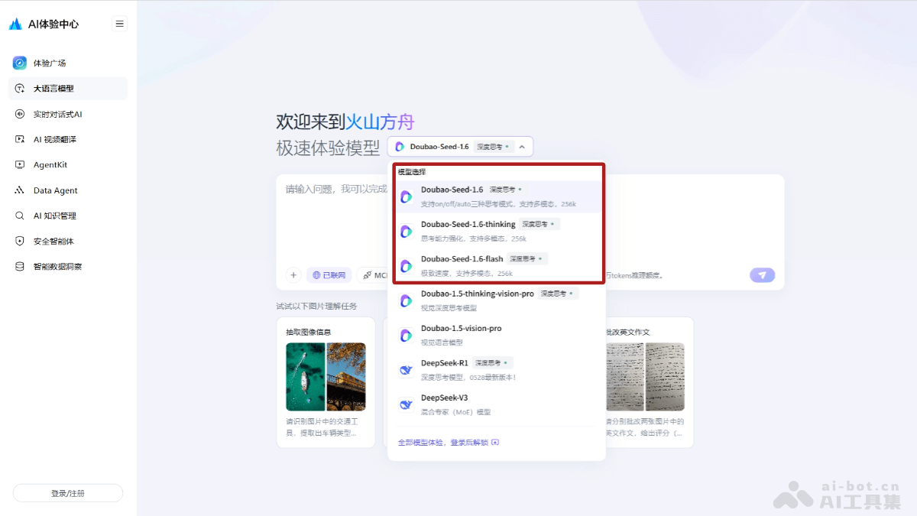Viewport: 917px width, 516px height.
Task: Open the Data Agent section
Action: (x=49, y=190)
